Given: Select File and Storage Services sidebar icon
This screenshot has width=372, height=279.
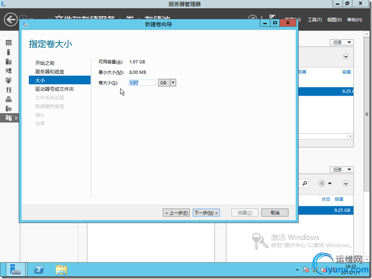Looking at the screenshot, I should (9, 118).
